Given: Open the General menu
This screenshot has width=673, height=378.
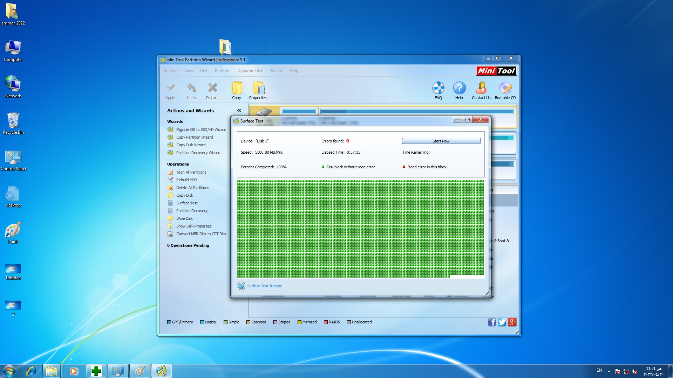Looking at the screenshot, I should (170, 71).
